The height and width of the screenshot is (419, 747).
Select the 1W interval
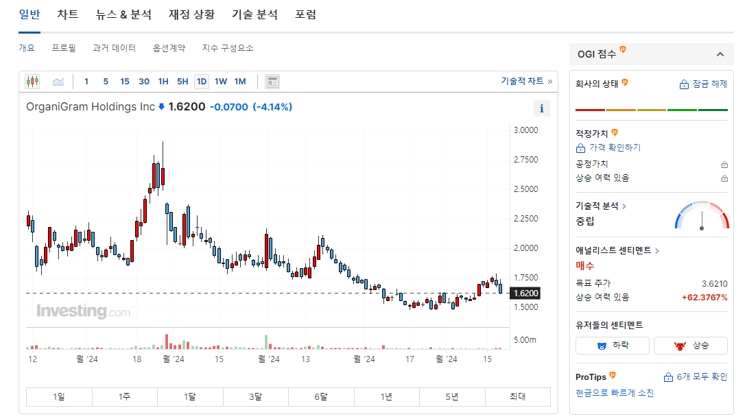click(221, 82)
